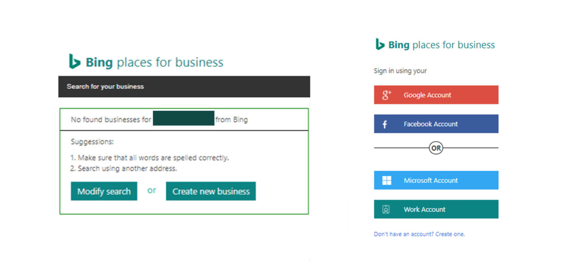This screenshot has width=567, height=261.
Task: Sign in with your Facebook Account
Action: click(x=436, y=124)
